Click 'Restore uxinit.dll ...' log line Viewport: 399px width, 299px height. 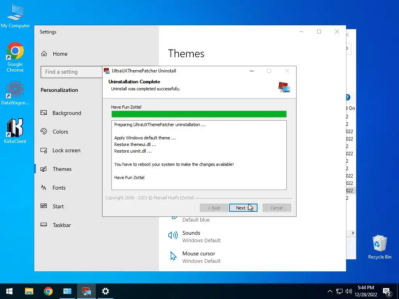coord(133,151)
